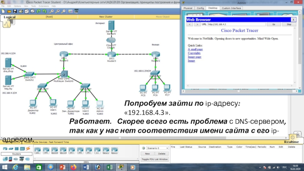Screen dimensions: 304x171
Task: Pick the 1841 router model in device list
Action: 38,150
